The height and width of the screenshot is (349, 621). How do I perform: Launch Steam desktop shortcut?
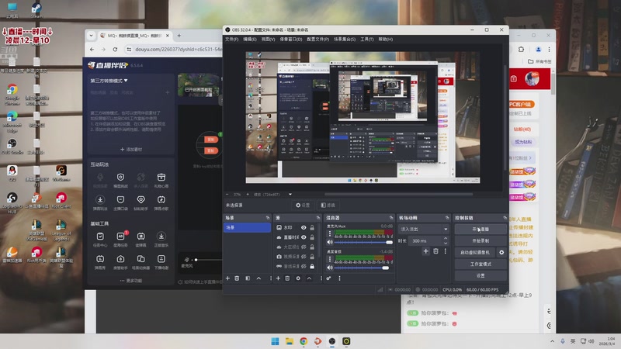coord(36,10)
